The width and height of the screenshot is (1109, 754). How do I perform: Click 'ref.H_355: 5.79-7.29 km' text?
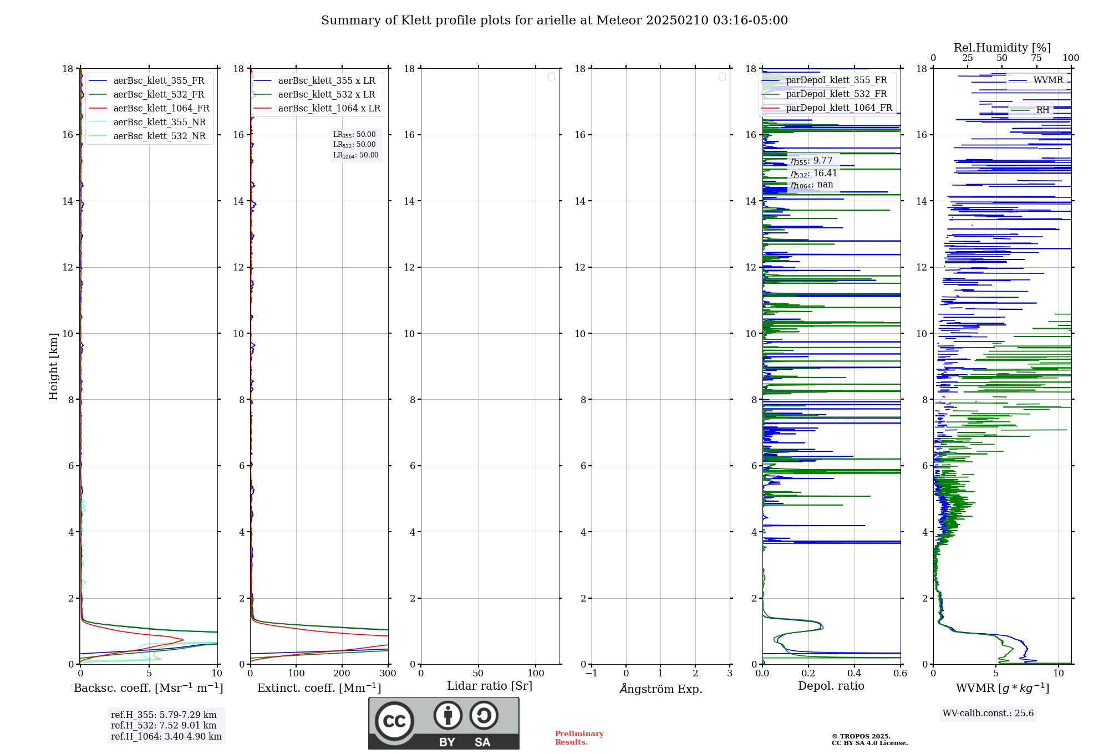[164, 715]
